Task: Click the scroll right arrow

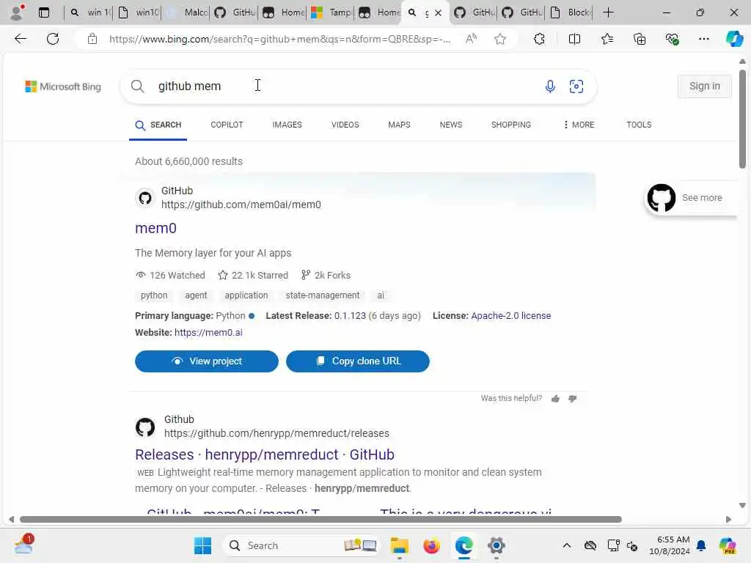Action: click(x=728, y=520)
